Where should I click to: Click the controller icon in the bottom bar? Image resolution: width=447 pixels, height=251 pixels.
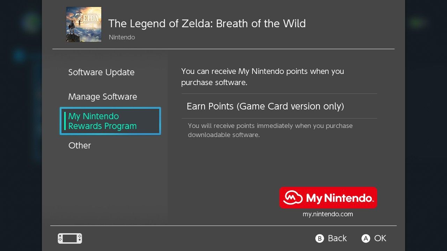[x=69, y=238]
